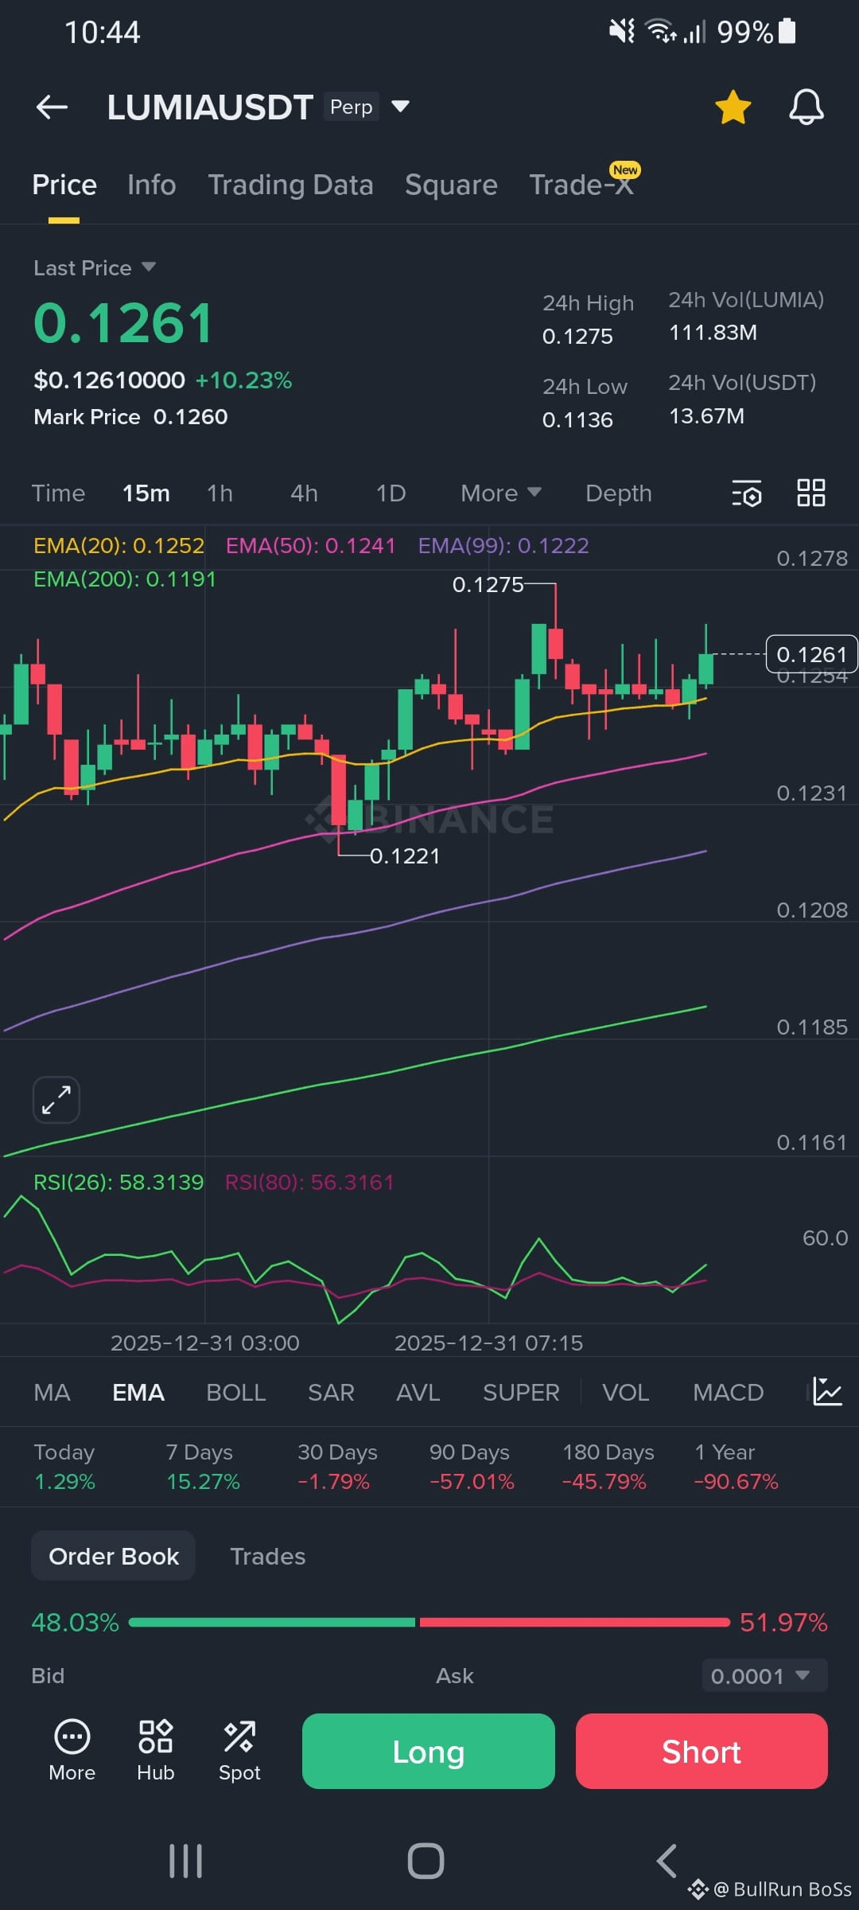
Task: Tap the RSI(26) legend value
Action: (119, 1182)
